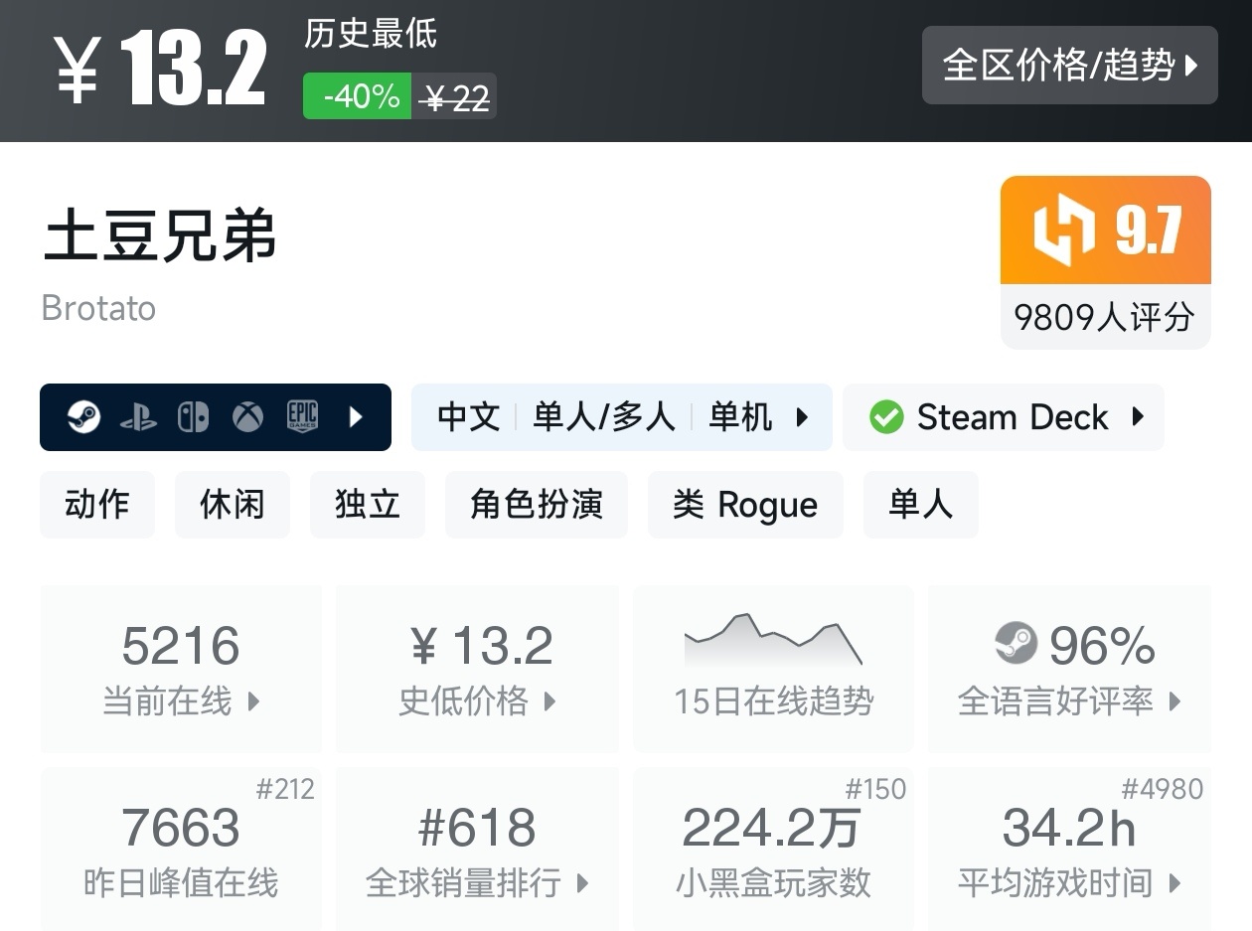Screen dimensions: 1252x931
Task: Click the #150 rank label
Action: pos(876,789)
